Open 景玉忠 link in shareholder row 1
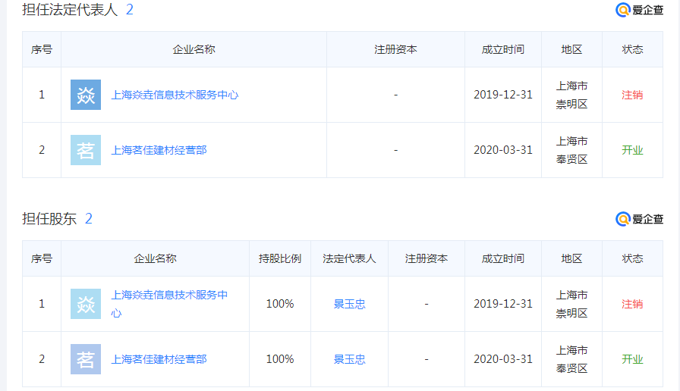Screen dimensions: 680x391 350,304
